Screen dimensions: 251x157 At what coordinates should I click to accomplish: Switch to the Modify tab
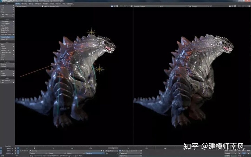click(x=24, y=4)
